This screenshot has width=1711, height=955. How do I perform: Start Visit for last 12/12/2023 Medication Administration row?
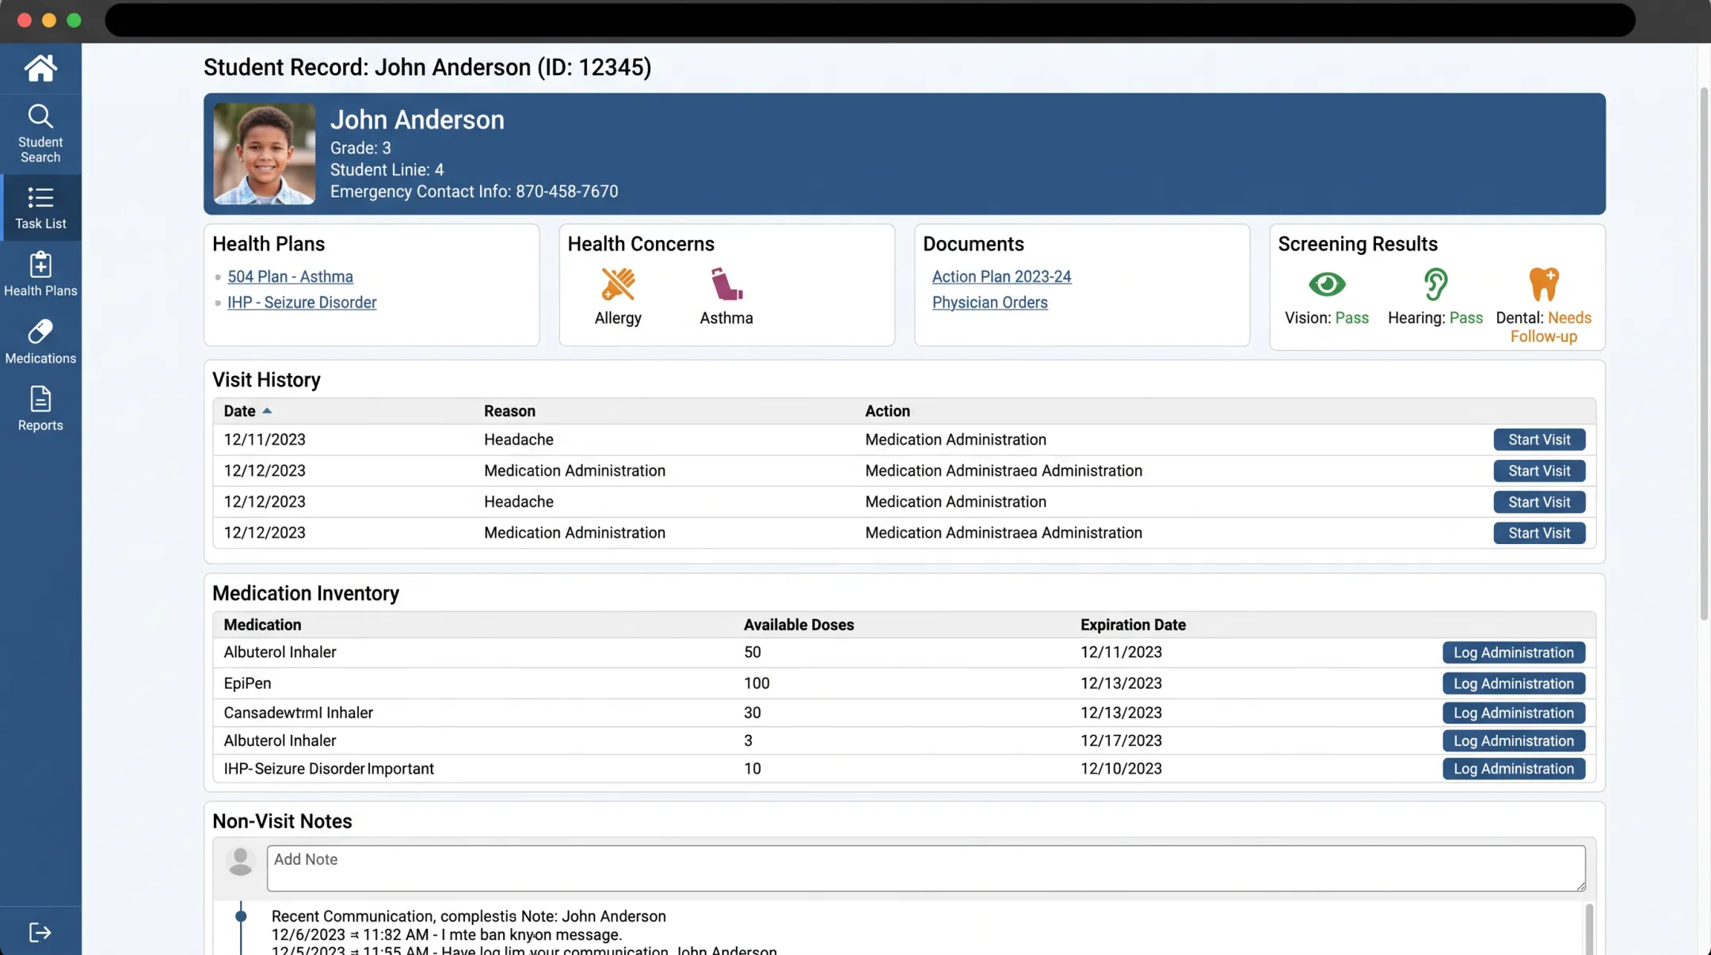pyautogui.click(x=1539, y=533)
